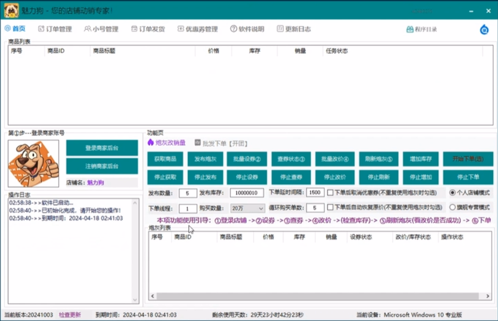Viewport: 498px width, 321px height.
Task: Click the 魅力狗 app logo in title bar
Action: (x=11, y=10)
